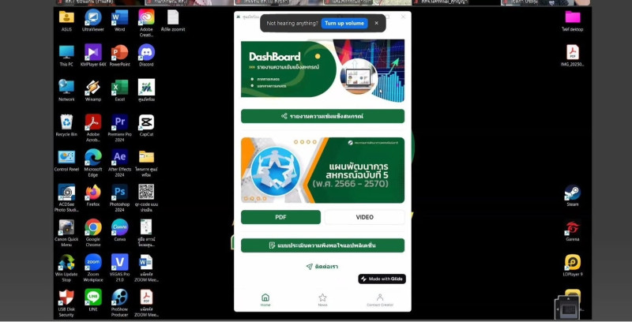Dismiss the Not hearing anything notification
The image size is (632, 322).
click(x=376, y=24)
